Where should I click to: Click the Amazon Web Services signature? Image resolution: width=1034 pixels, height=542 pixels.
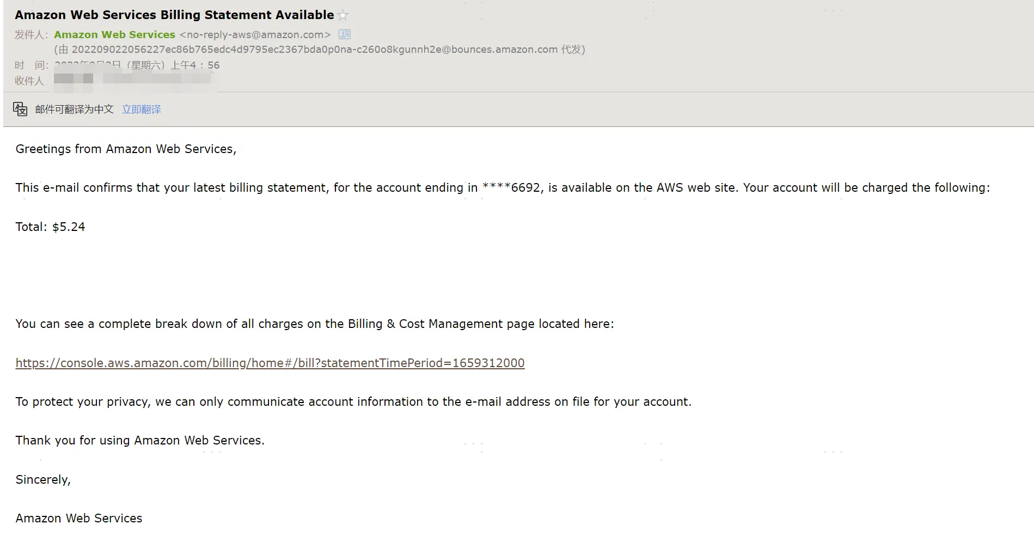pyautogui.click(x=79, y=518)
